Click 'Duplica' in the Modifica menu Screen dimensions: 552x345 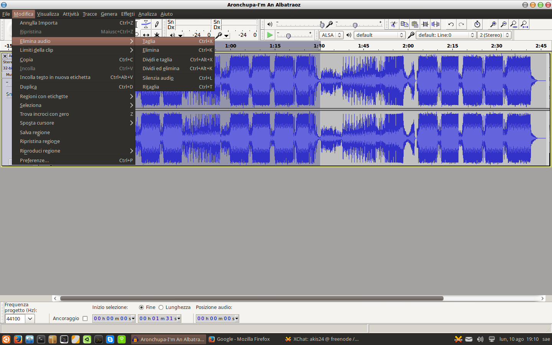click(x=74, y=87)
